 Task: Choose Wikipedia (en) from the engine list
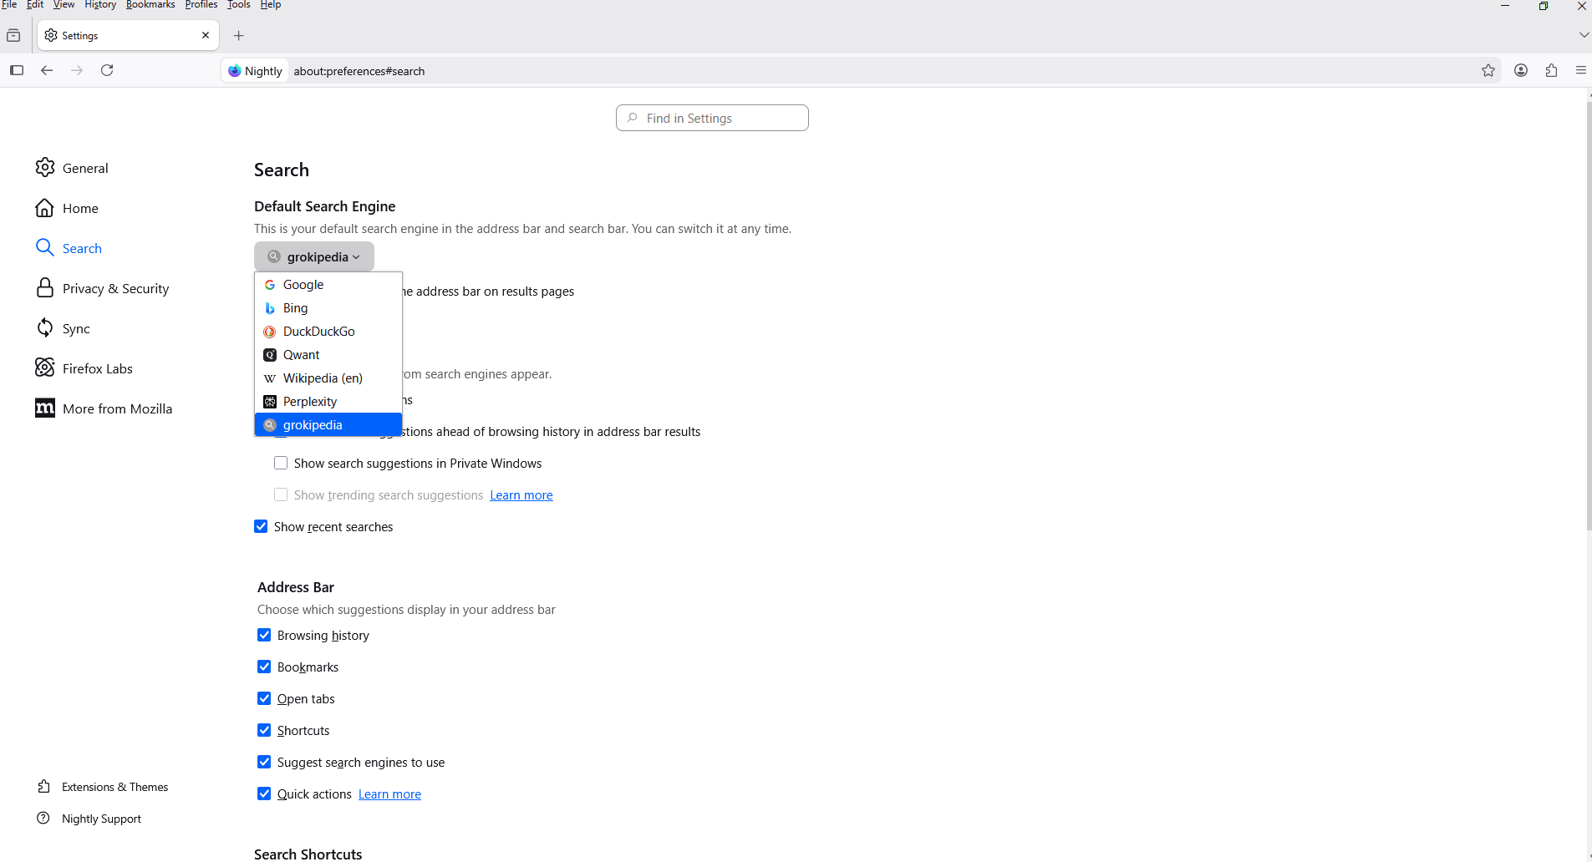[328, 378]
